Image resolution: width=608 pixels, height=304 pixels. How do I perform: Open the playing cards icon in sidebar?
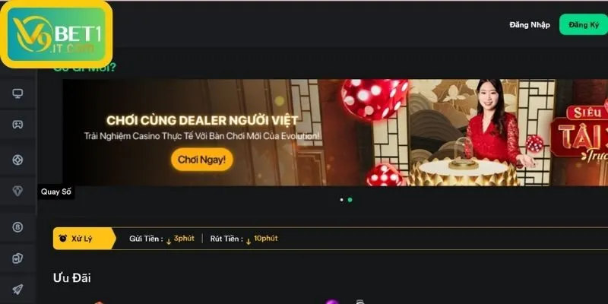coord(17,258)
